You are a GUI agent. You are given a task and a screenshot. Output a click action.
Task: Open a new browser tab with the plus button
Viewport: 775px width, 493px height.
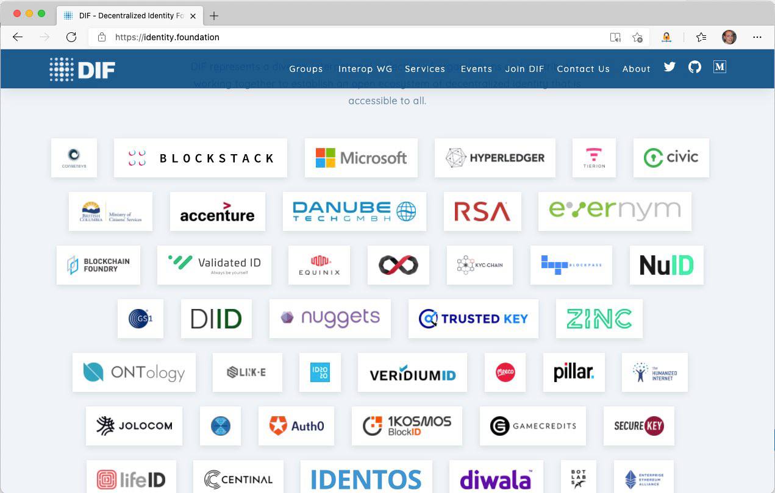pos(213,16)
